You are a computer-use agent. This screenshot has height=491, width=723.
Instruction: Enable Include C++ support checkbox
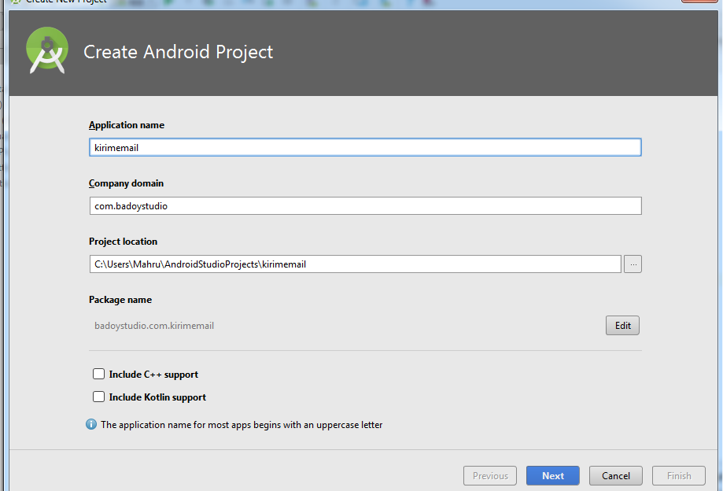coord(99,375)
